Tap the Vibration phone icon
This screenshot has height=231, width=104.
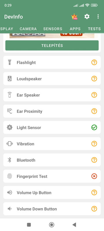coord(10,144)
